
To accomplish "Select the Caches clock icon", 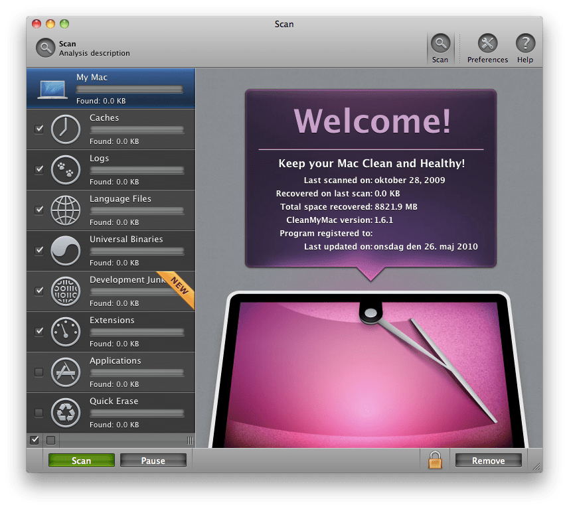I will tap(65, 129).
